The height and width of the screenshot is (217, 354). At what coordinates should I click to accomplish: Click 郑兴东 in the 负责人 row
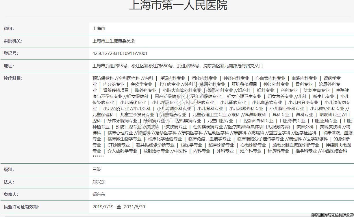point(99,194)
